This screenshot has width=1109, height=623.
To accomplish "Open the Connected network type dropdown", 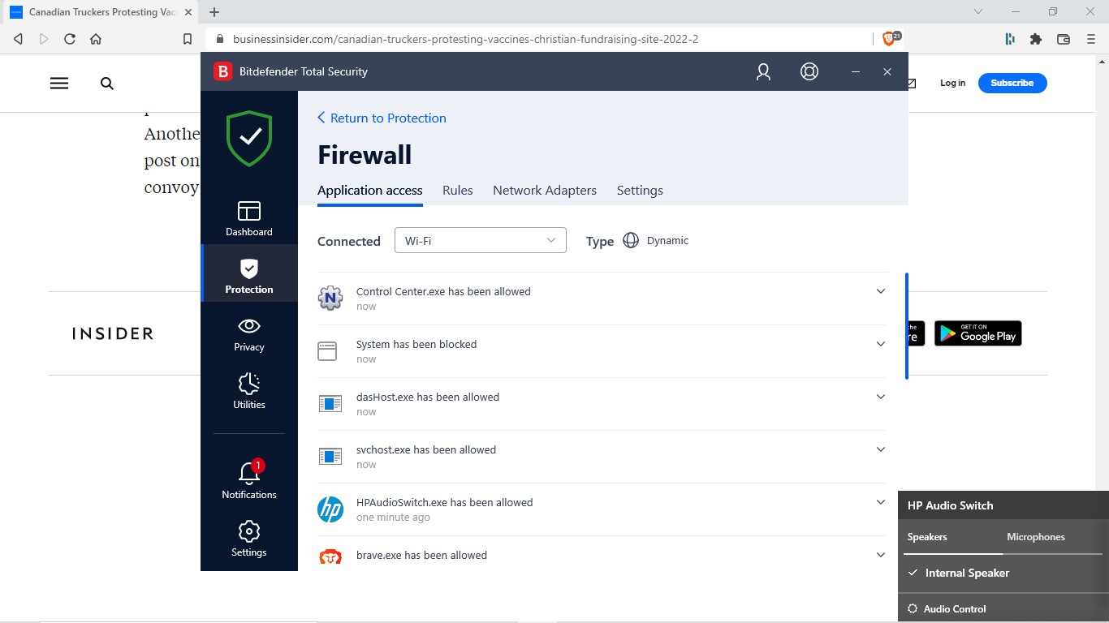I will (x=480, y=240).
